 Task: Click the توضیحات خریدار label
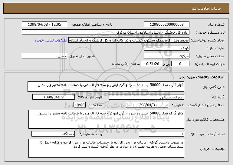212,149
